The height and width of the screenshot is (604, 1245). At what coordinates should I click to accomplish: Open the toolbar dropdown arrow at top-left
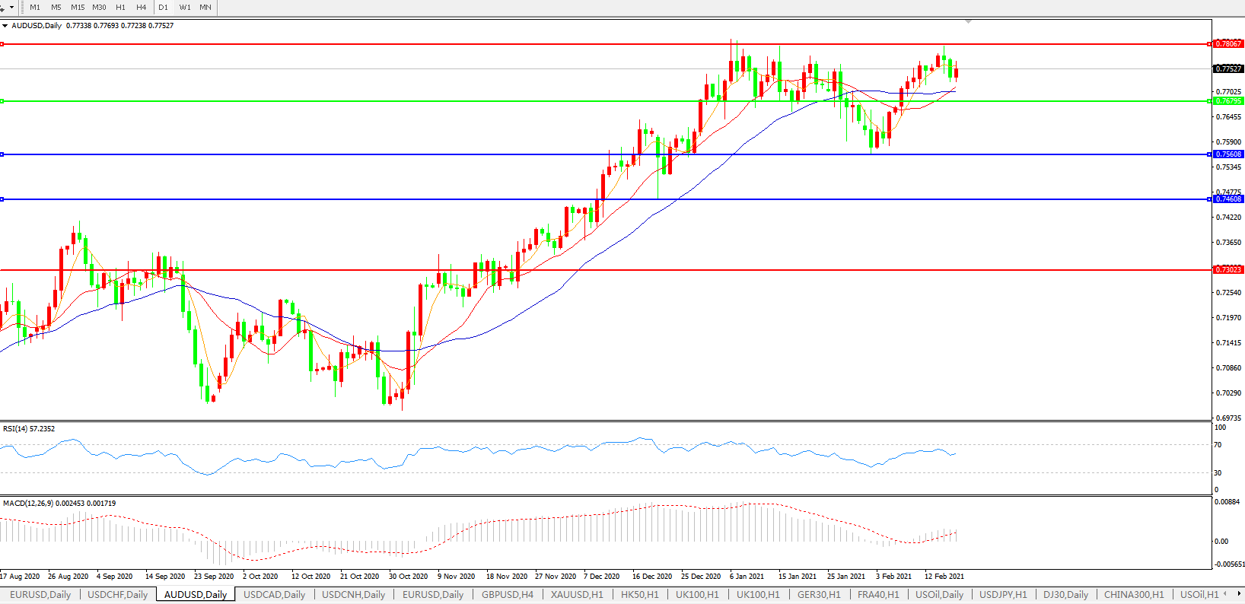[11, 8]
